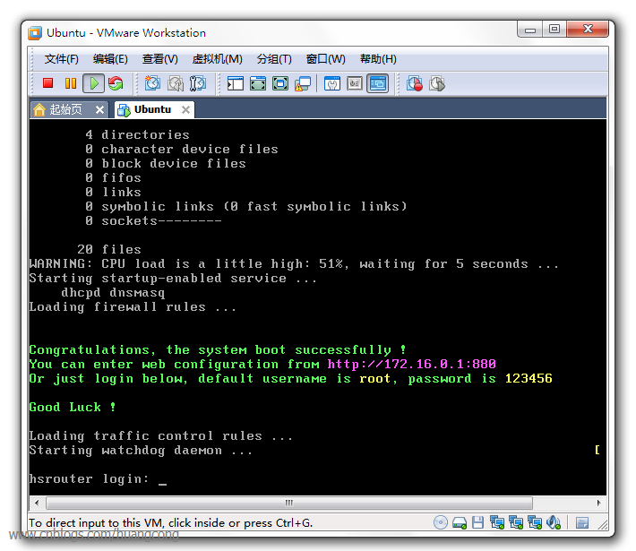636x551 pixels.
Task: Click 'Starting watchdog daemon ...' line
Action: (x=141, y=450)
